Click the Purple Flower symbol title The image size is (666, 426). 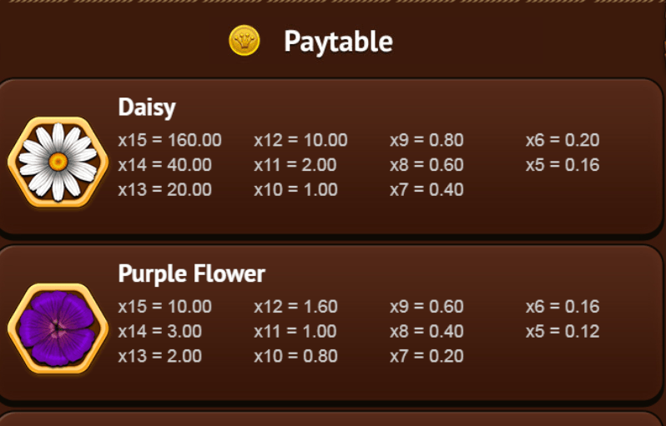[192, 273]
